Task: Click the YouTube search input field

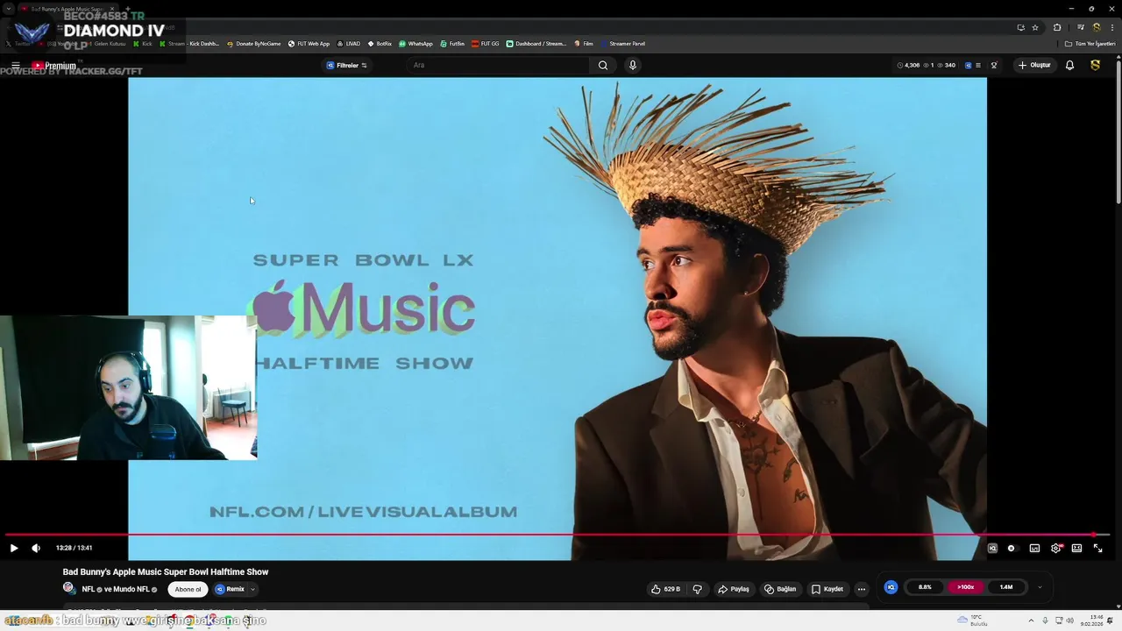Action: click(500, 65)
